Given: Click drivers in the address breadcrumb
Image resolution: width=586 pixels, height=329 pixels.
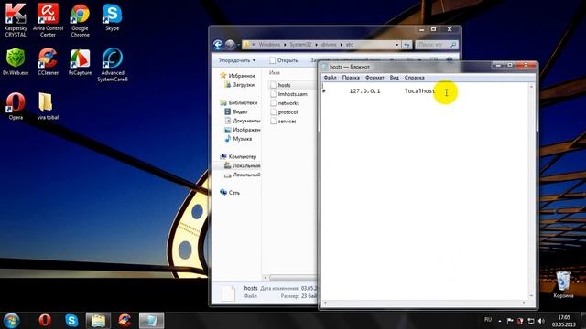Looking at the screenshot, I should point(329,45).
